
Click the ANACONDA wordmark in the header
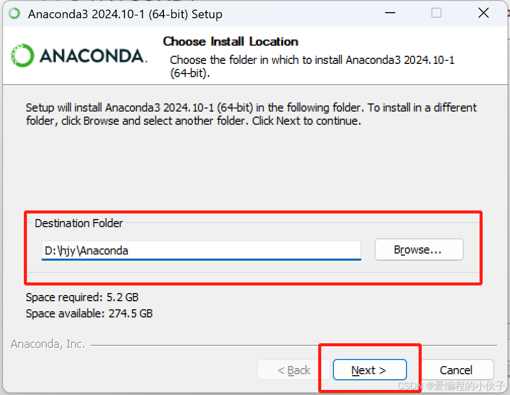pyautogui.click(x=93, y=56)
